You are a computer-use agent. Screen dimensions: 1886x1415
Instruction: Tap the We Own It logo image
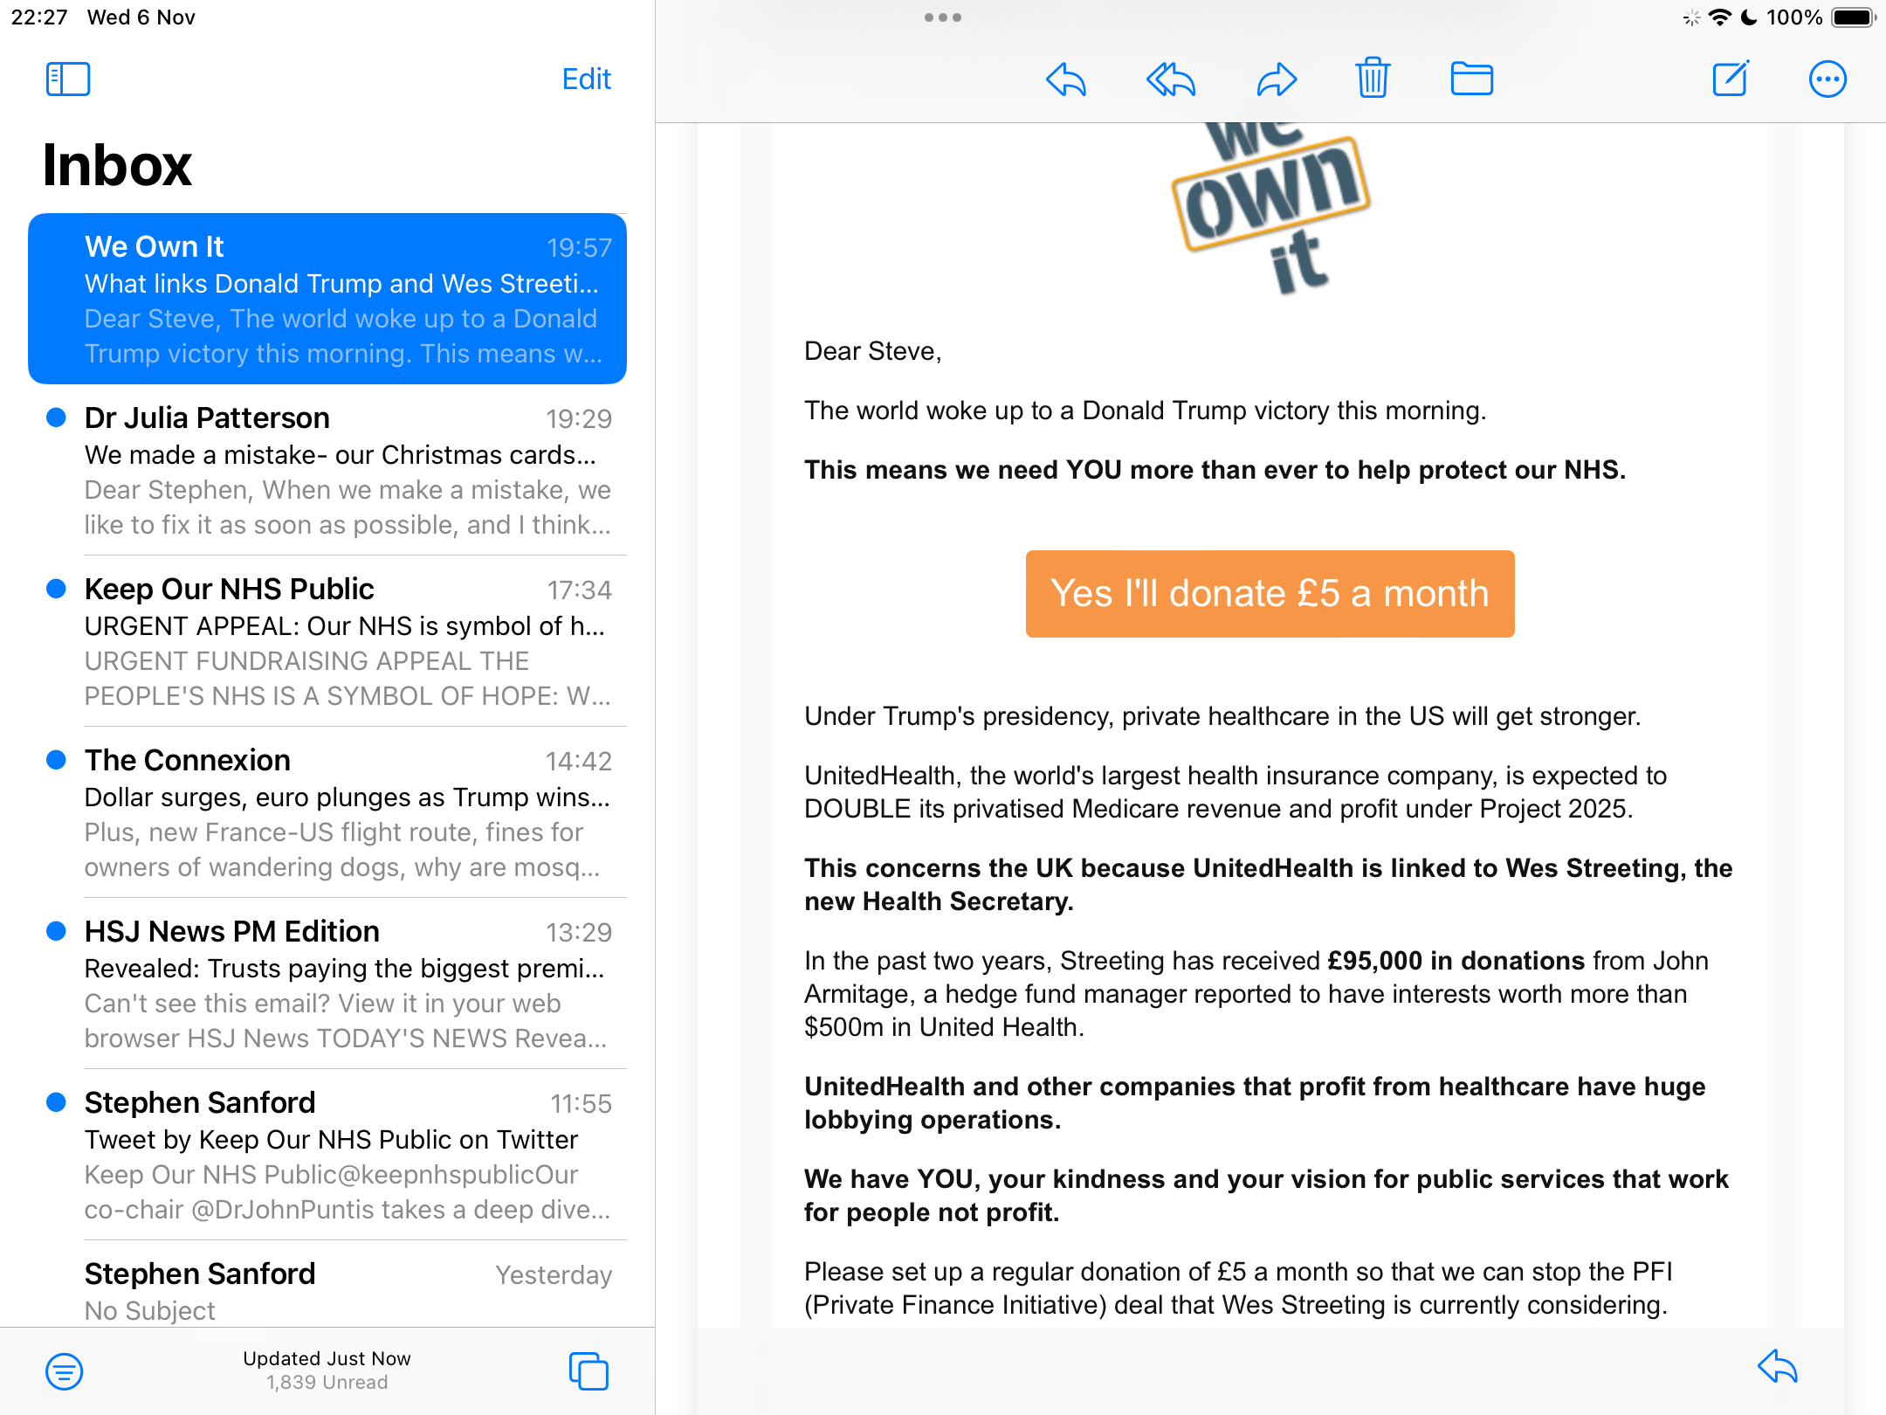point(1271,208)
